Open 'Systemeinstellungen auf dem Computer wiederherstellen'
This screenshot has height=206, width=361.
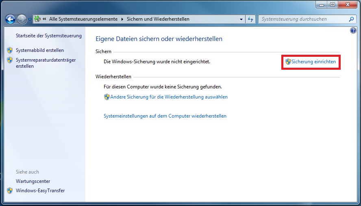(x=165, y=116)
